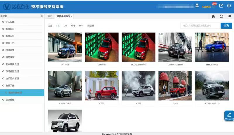Screen dimensions: 234x135
Task: Select the SUV category filter
Action: (58, 26)
